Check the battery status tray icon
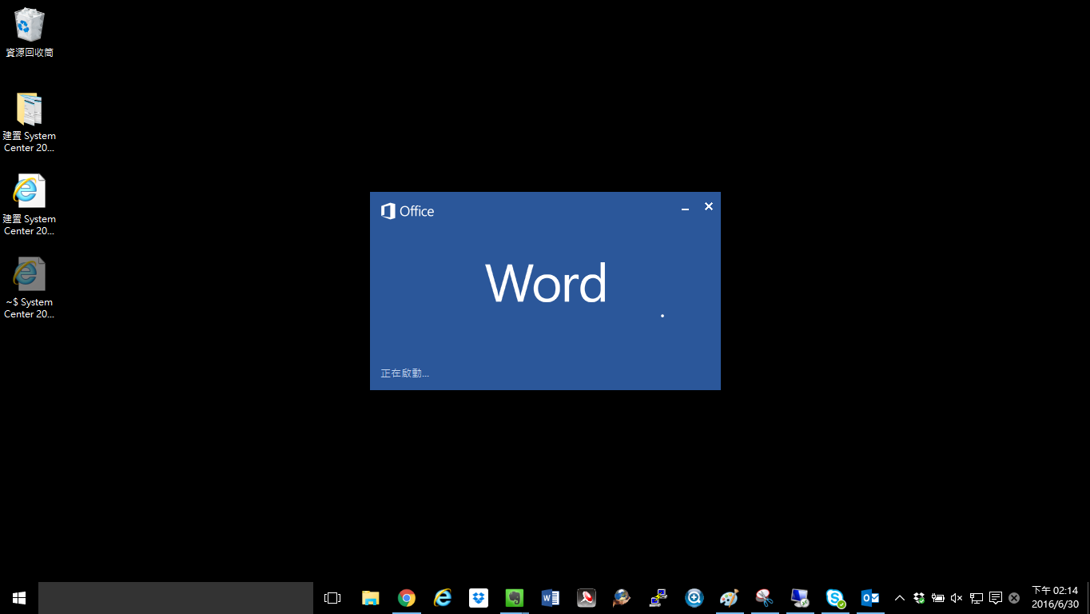Screen dimensions: 1090x614 [938, 598]
